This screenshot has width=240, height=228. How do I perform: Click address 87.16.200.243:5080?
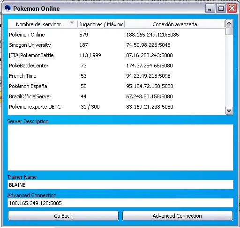150,55
